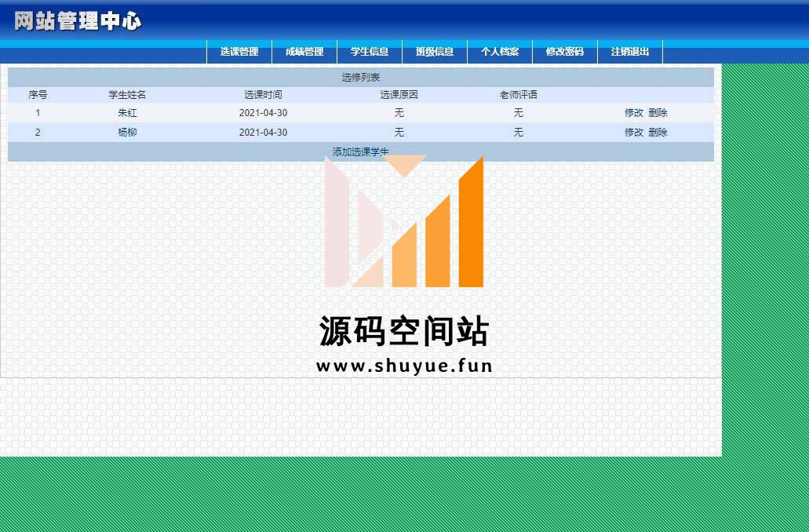This screenshot has height=532, width=809.
Task: Click the 网站管理中心 site title
Action: coord(78,21)
